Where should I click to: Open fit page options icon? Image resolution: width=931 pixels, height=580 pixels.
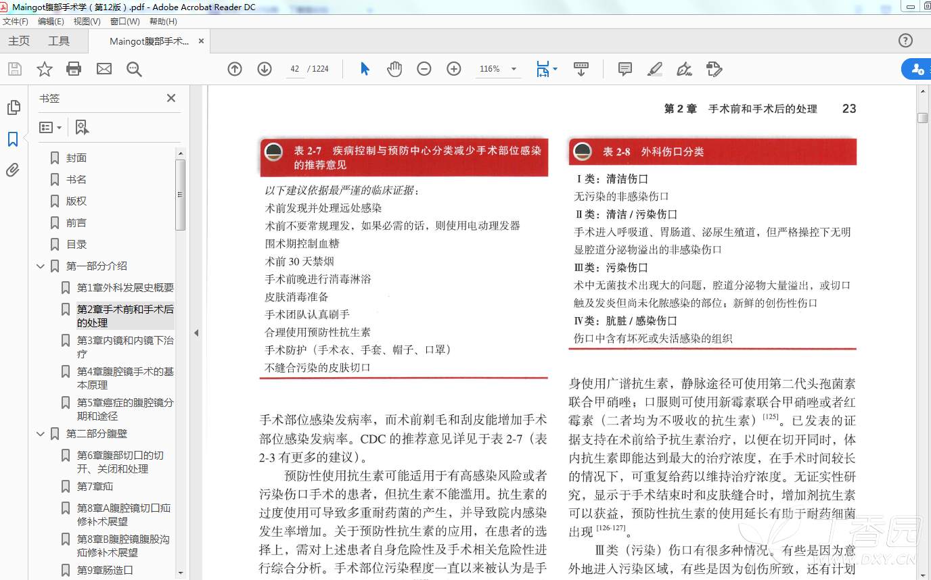(x=546, y=69)
